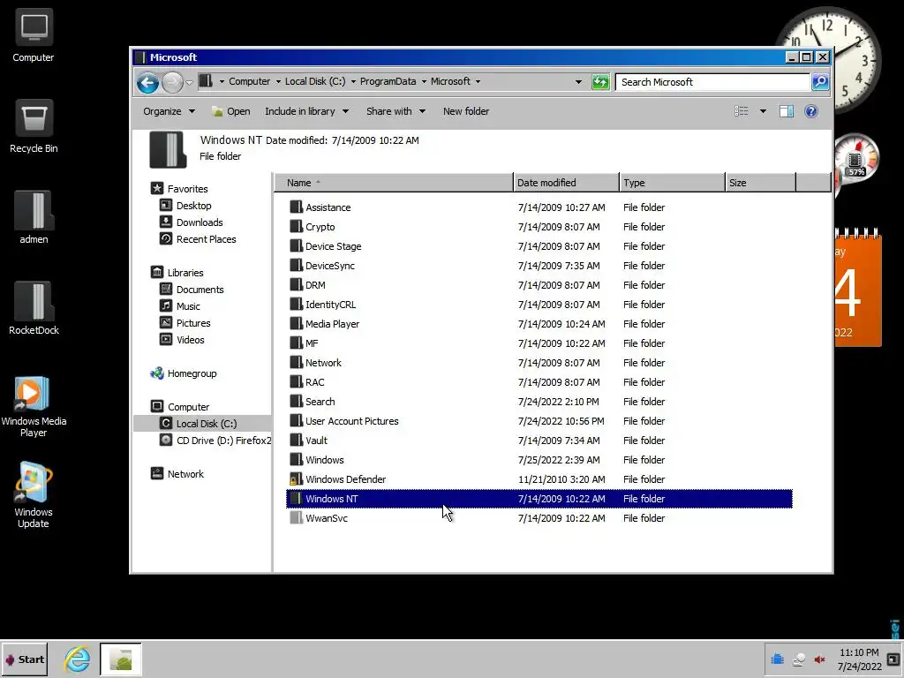Sort by the Type column header
This screenshot has width=904, height=678.
click(x=672, y=183)
